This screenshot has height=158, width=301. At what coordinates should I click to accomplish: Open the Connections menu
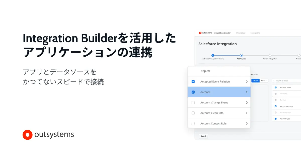[x=255, y=33]
